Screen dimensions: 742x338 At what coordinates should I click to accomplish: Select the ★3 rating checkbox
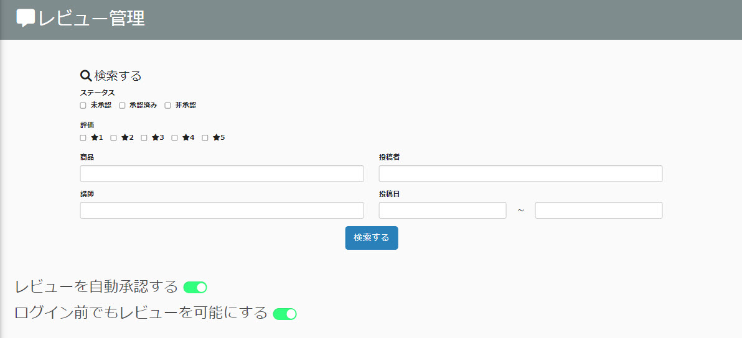[144, 138]
